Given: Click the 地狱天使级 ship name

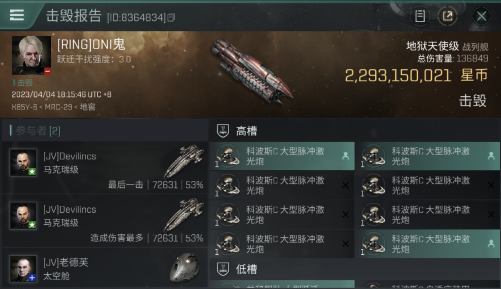Looking at the screenshot, I should 432,47.
